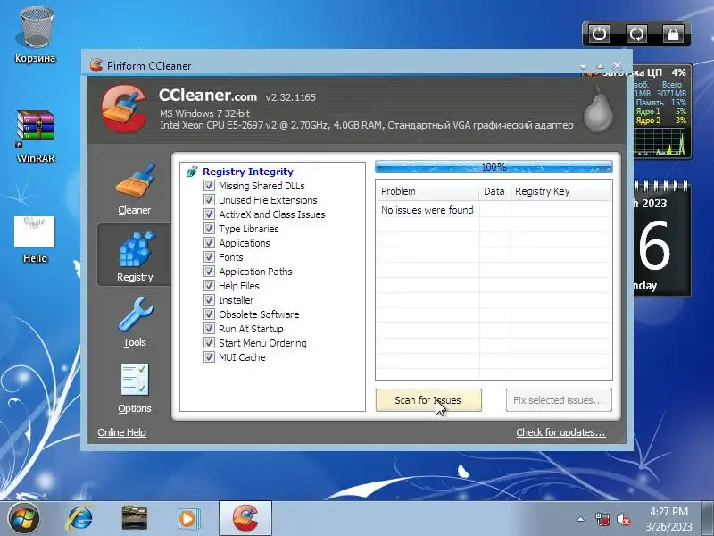Click the lock gadget button
714x536 pixels.
pos(673,34)
